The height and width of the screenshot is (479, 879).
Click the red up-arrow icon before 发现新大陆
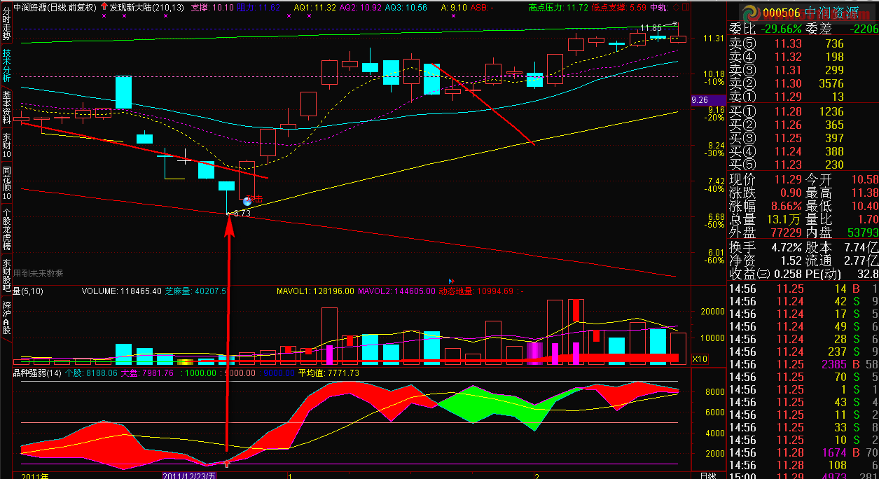click(104, 7)
